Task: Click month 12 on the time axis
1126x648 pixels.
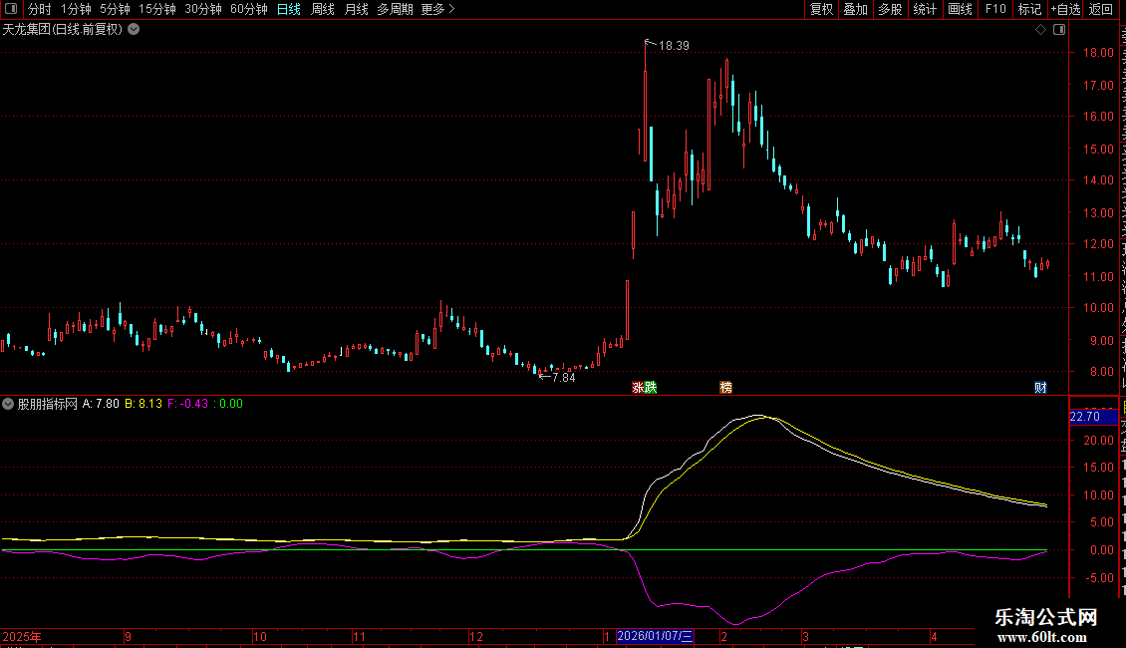Action: tap(475, 637)
